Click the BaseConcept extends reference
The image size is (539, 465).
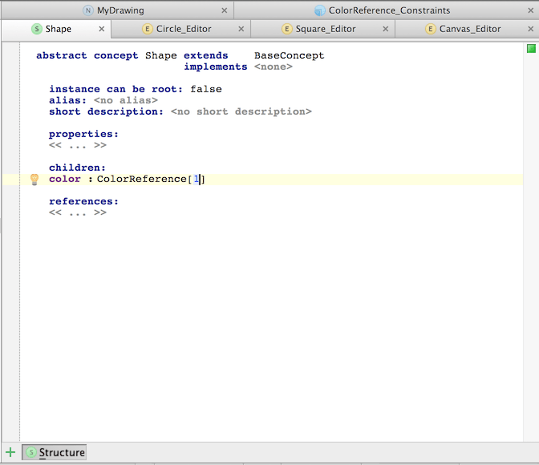click(x=289, y=55)
